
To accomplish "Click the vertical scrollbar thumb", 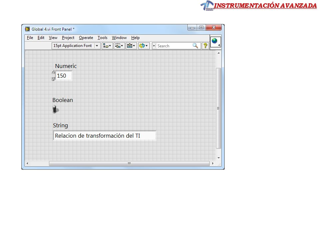I will 219,108.
